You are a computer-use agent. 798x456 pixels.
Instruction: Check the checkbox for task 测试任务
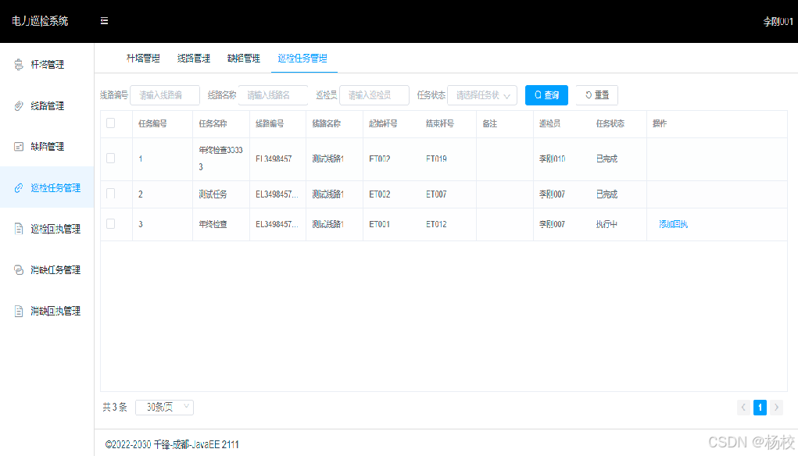110,194
